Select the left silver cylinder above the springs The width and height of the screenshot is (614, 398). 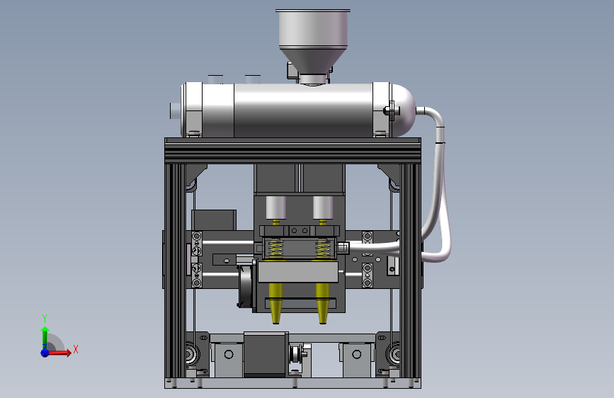pos(275,207)
